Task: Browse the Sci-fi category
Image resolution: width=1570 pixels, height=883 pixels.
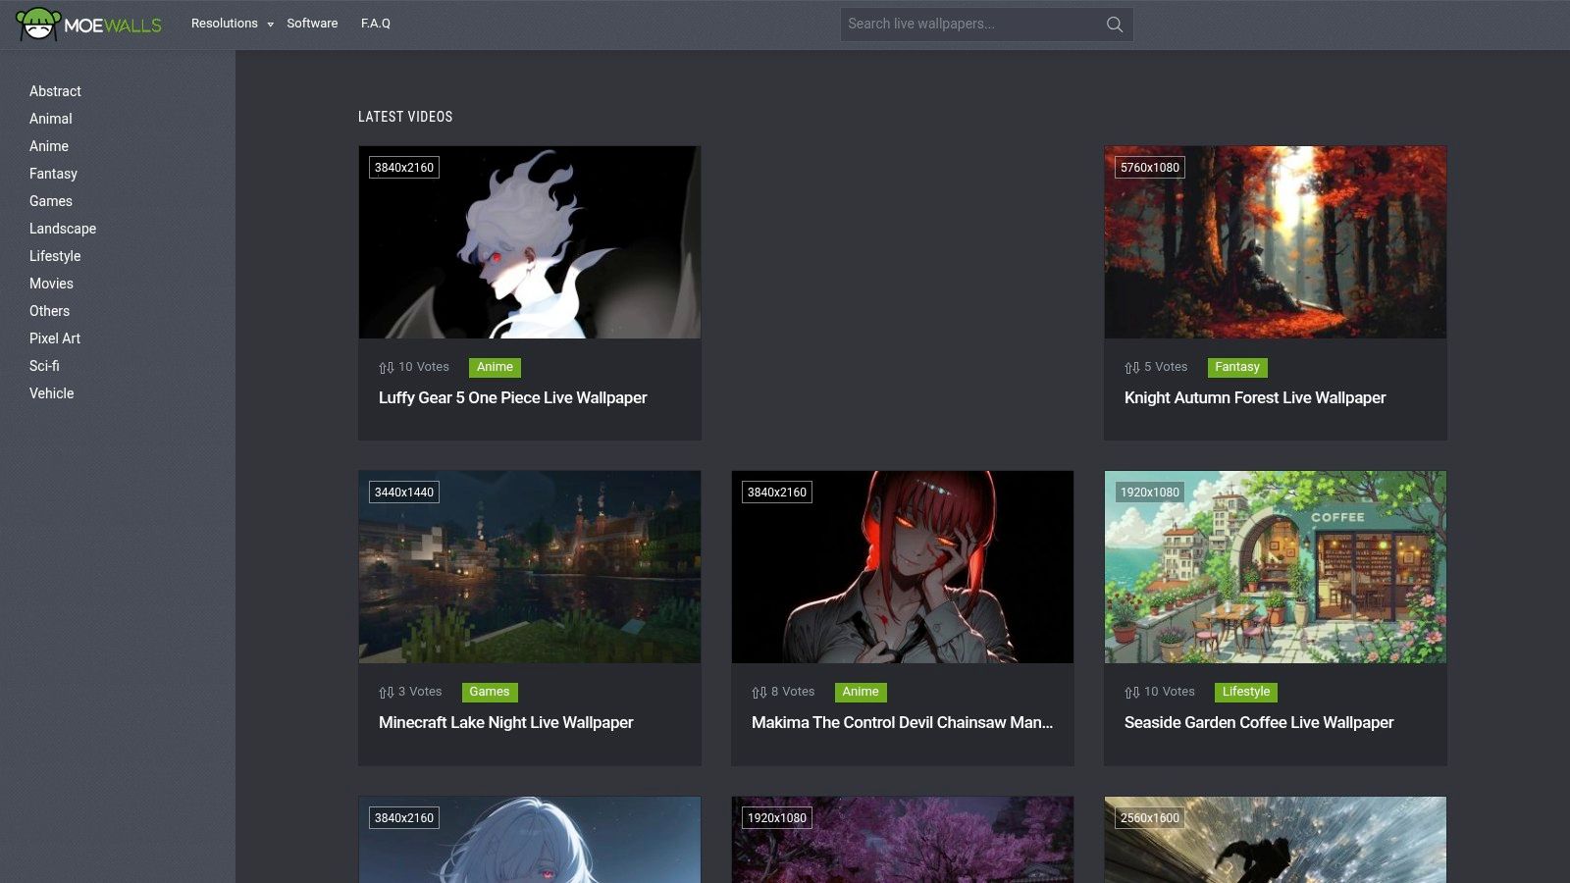Action: point(44,366)
